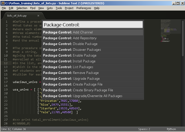
Task: Click the minimap code preview
Action: point(170,31)
